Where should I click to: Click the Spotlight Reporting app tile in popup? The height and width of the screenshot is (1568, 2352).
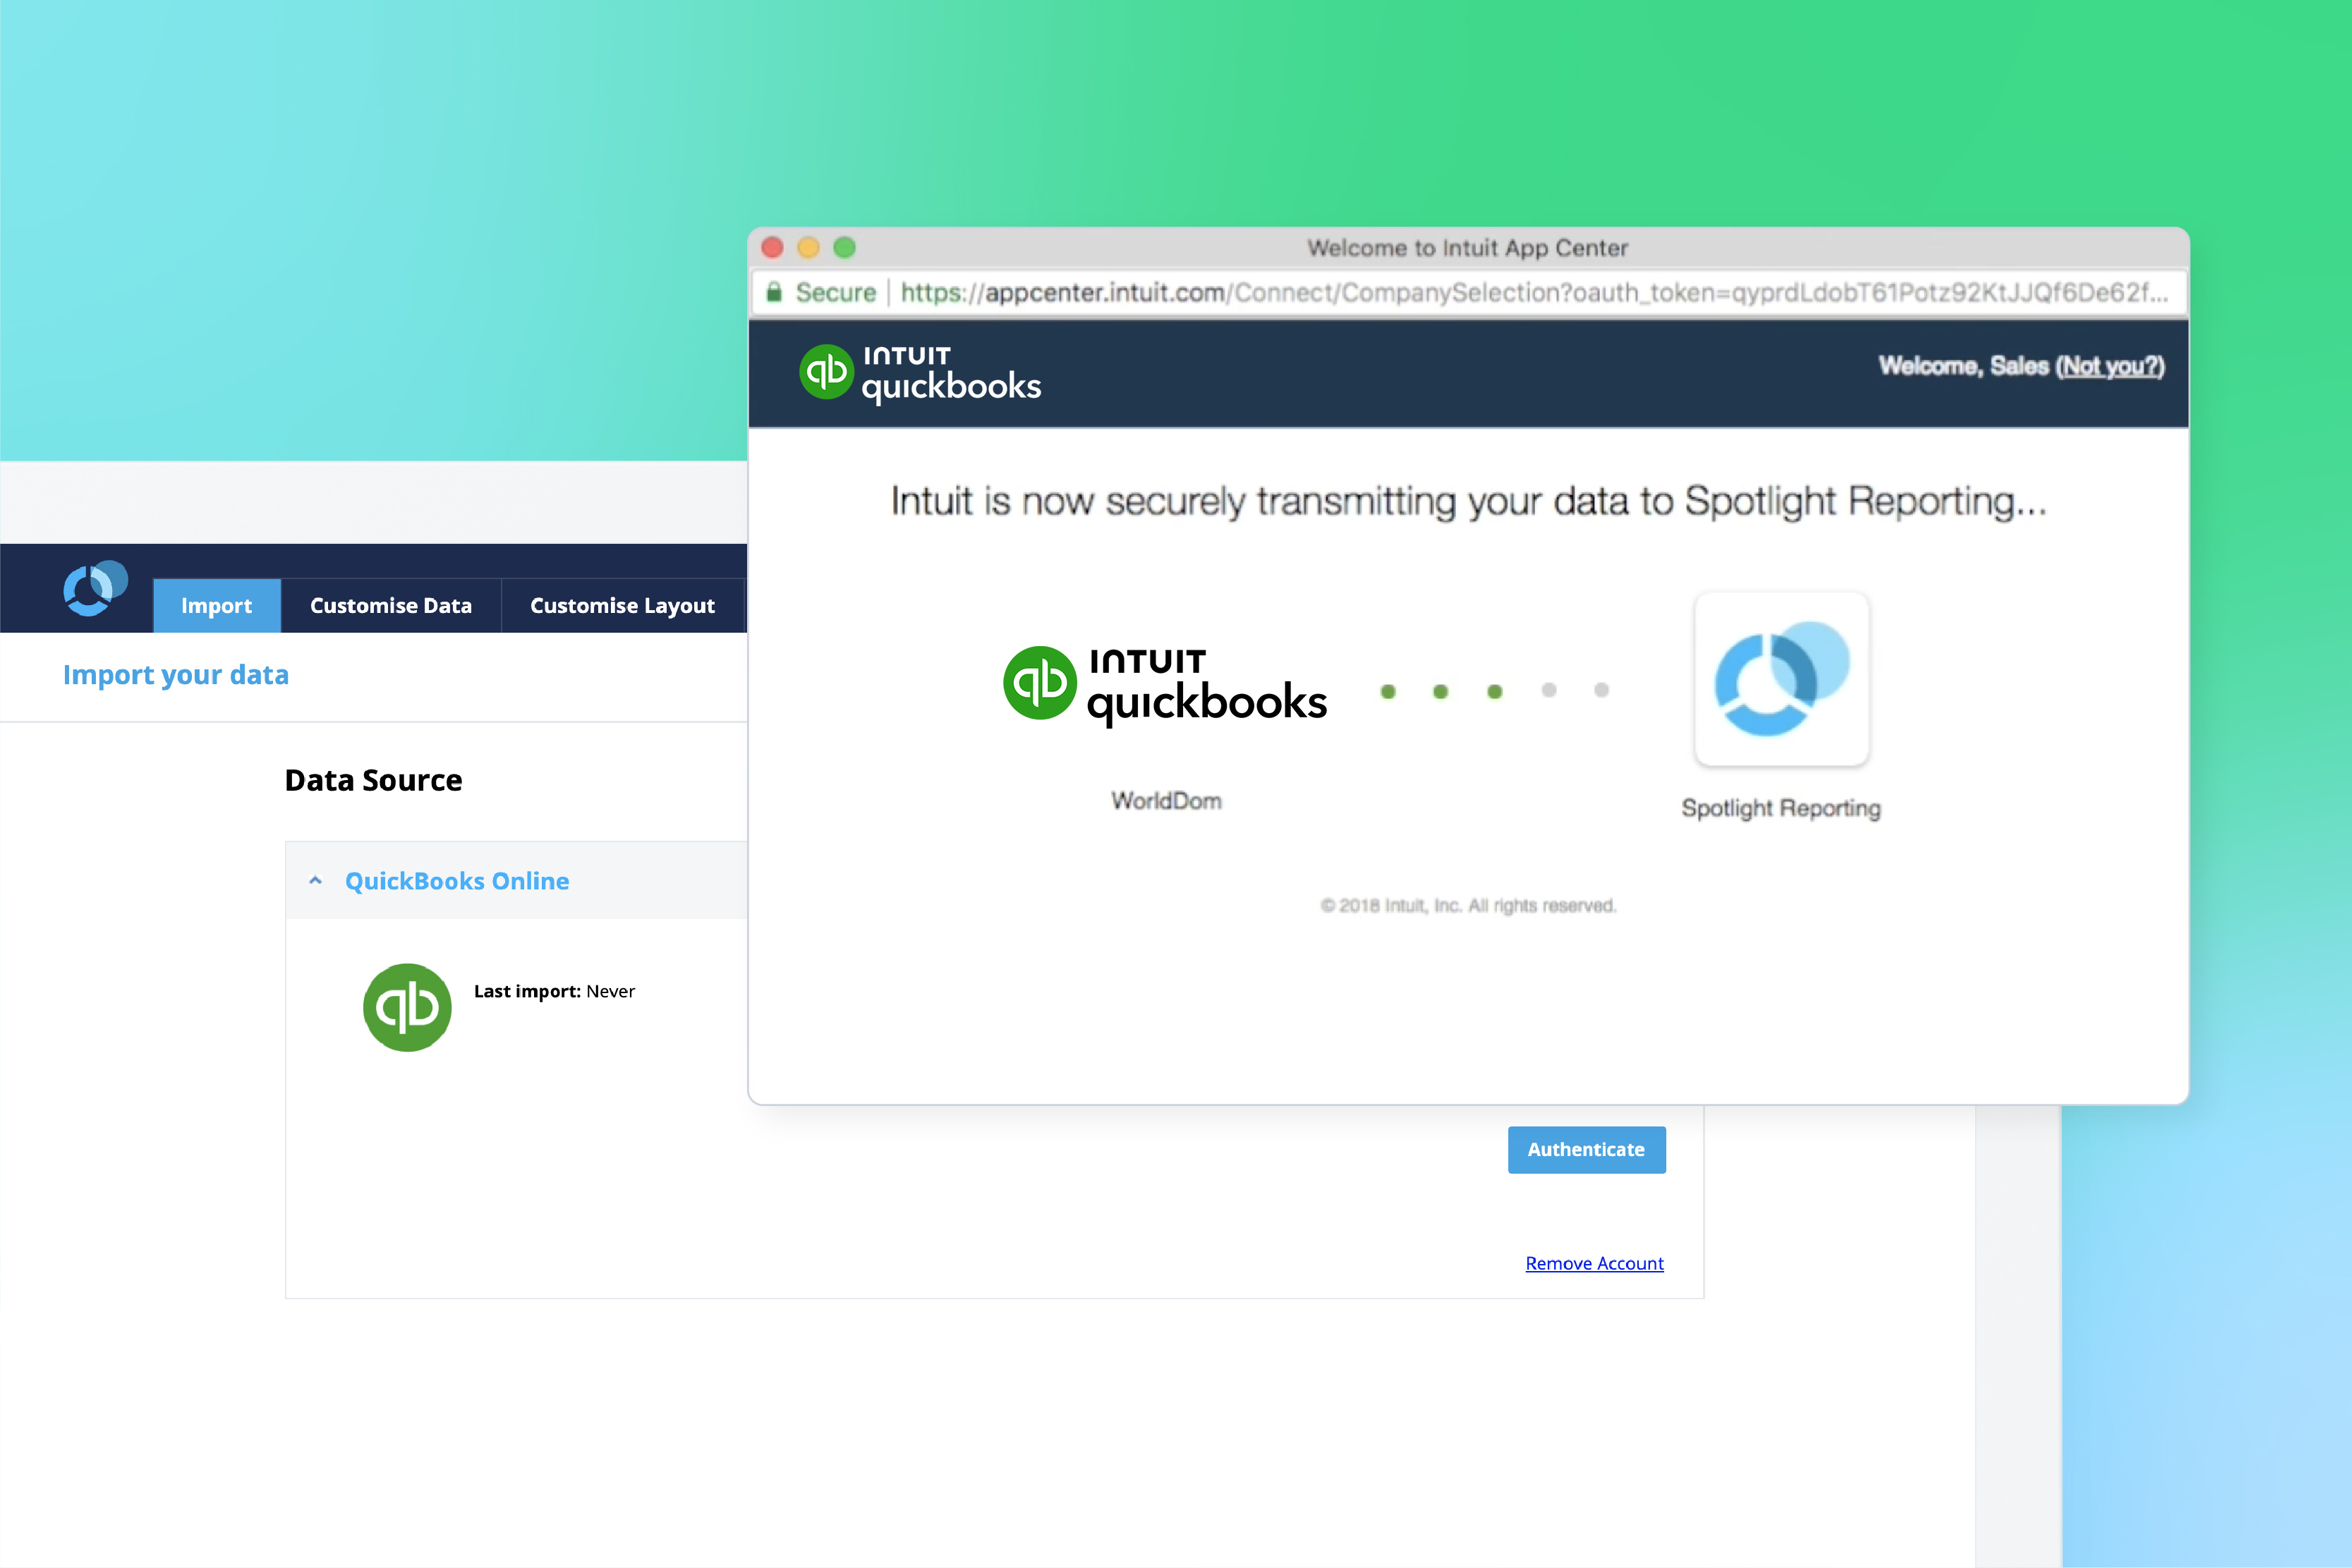(x=1781, y=680)
